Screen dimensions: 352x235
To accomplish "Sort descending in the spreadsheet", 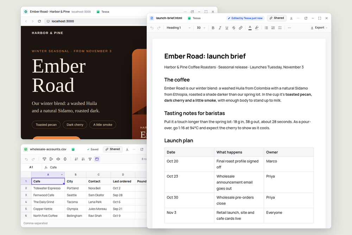I will 83,159.
